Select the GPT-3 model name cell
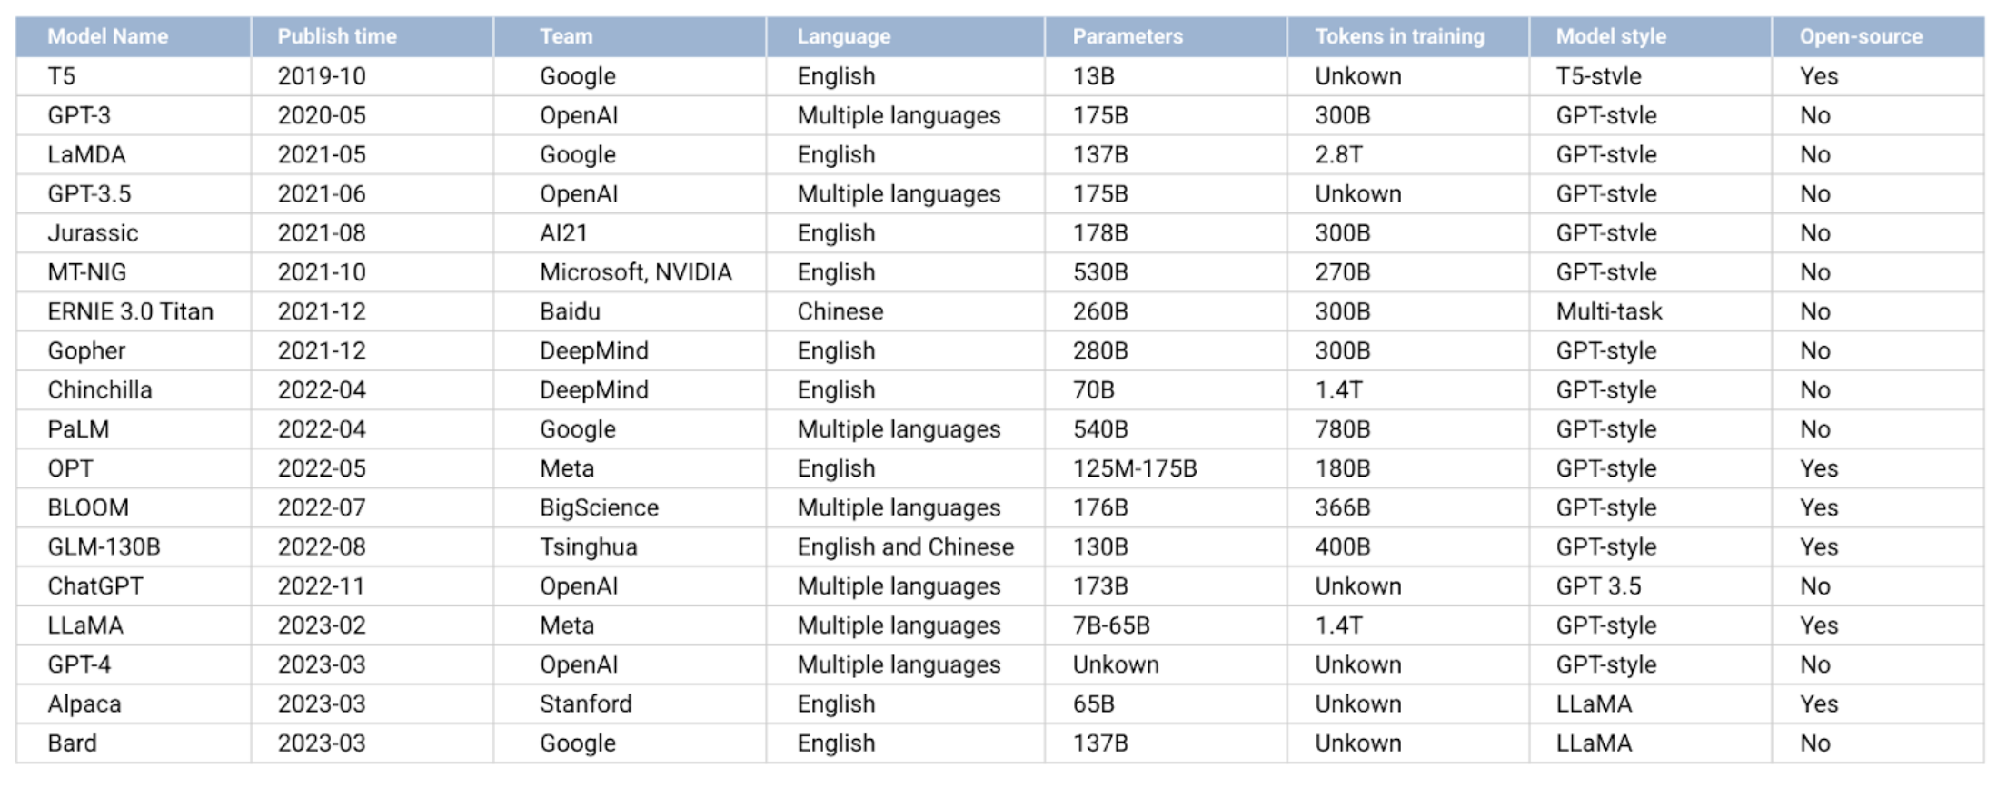2007x787 pixels. [134, 115]
